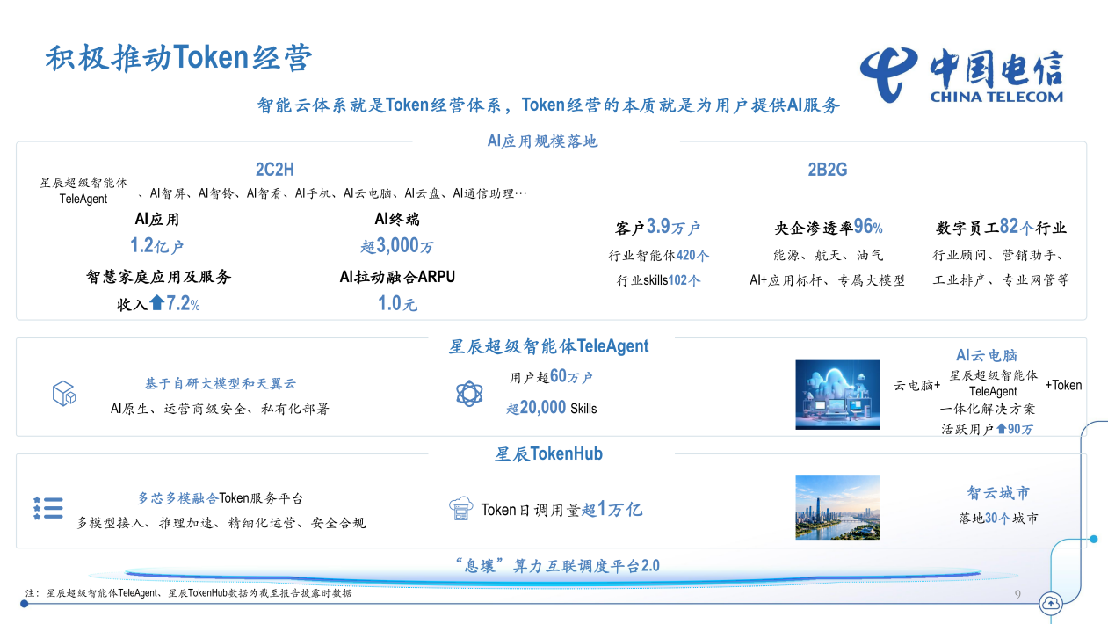Click the up arrow icon before 7.2%
1108x624 pixels.
coord(157,303)
